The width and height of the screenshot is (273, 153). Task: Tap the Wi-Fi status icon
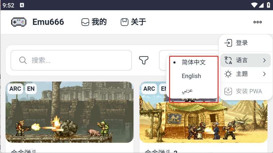pos(254,5)
